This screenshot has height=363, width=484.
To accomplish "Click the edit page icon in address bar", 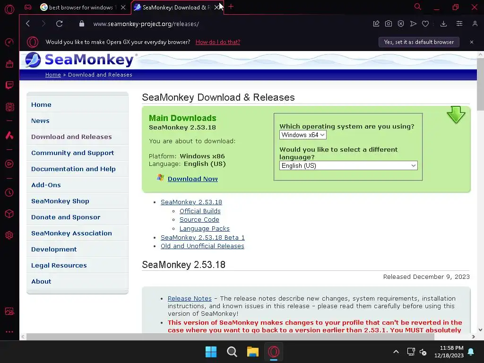I will click(x=376, y=24).
